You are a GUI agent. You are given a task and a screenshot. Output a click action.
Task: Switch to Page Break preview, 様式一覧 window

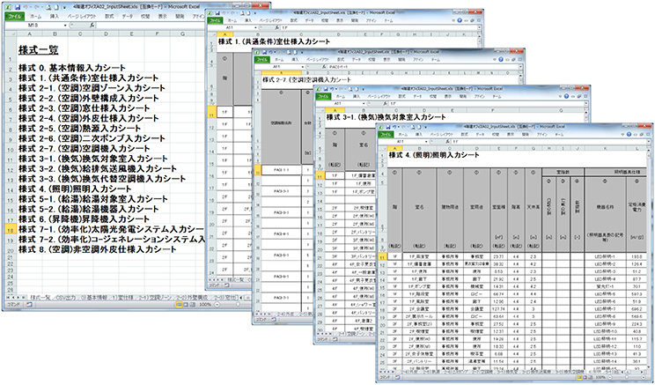tap(193, 305)
